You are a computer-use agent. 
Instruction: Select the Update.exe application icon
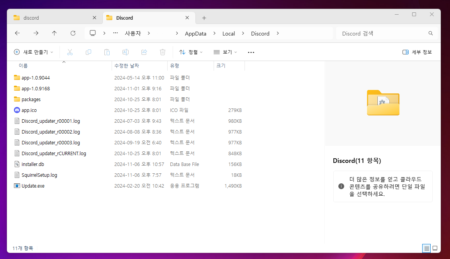(x=17, y=186)
